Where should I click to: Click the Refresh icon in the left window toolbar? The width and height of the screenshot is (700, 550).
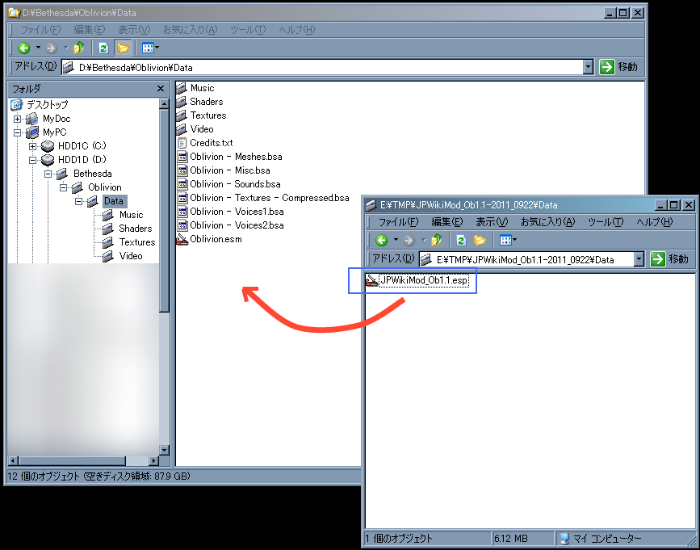[x=103, y=48]
